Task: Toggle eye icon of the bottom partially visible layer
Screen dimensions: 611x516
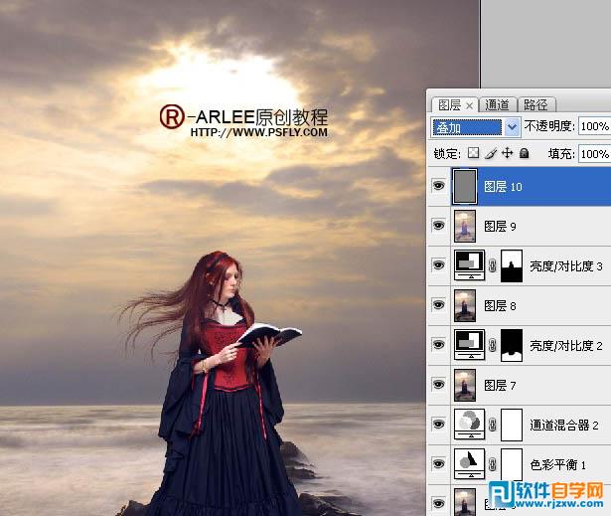Action: (439, 503)
